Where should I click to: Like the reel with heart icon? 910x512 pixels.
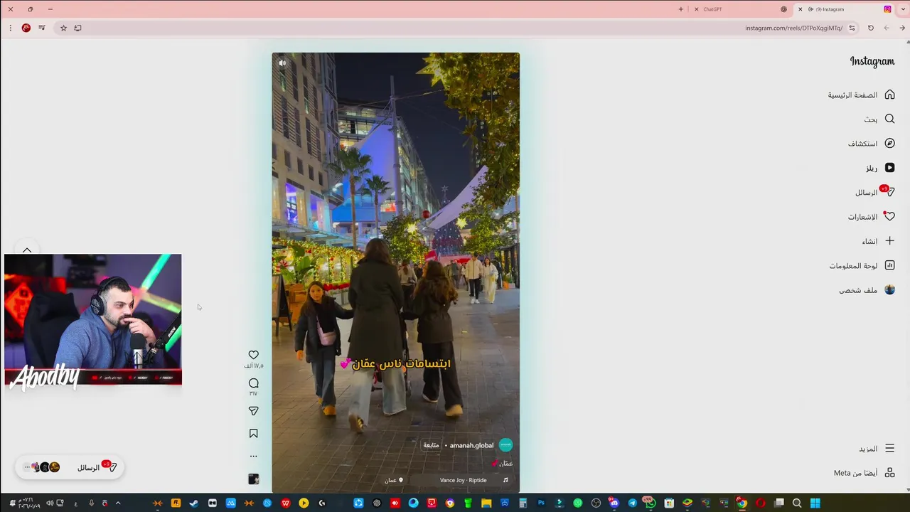[254, 355]
